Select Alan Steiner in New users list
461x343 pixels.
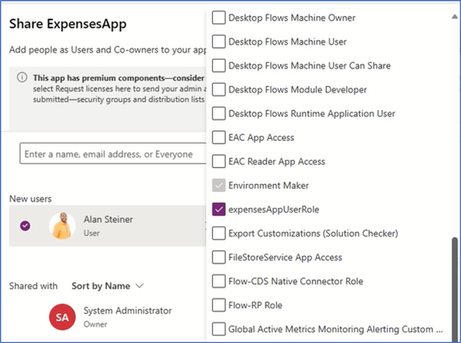[108, 220]
